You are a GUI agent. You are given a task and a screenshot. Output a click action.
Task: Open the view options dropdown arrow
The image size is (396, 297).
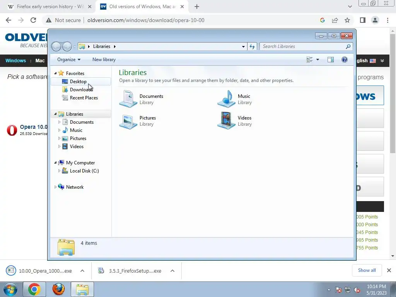pyautogui.click(x=318, y=60)
